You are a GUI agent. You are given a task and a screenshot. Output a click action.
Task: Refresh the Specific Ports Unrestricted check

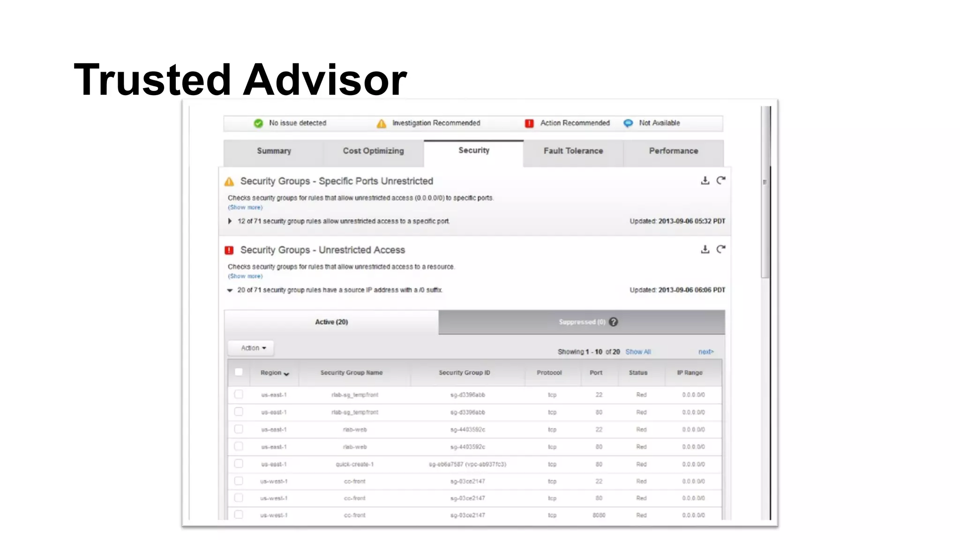click(720, 180)
